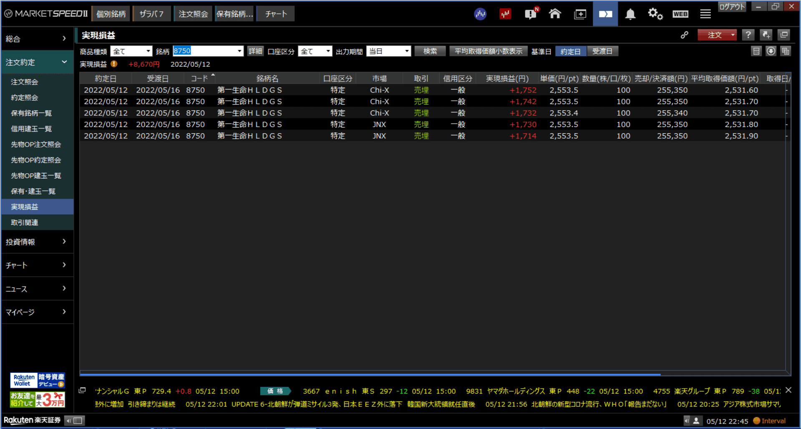Screen dimensions: 801x429
Task: Expand the マイページ sidebar section
Action: tap(37, 312)
